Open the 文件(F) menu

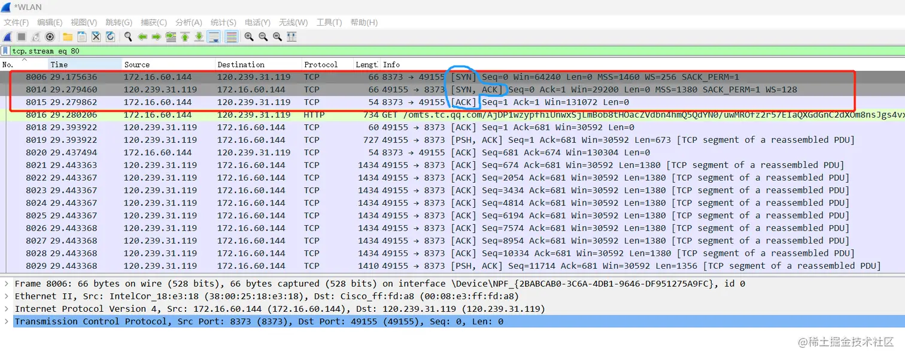click(16, 22)
